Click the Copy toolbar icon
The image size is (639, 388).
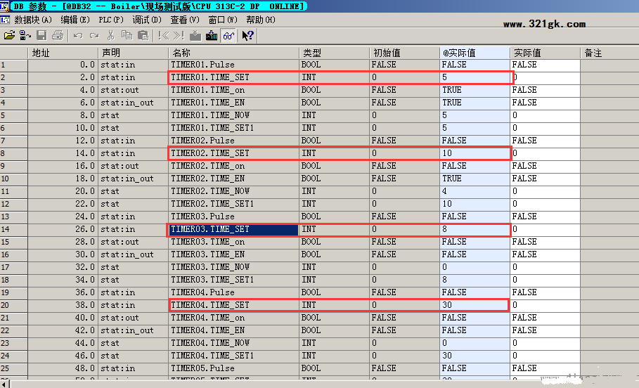(127, 35)
